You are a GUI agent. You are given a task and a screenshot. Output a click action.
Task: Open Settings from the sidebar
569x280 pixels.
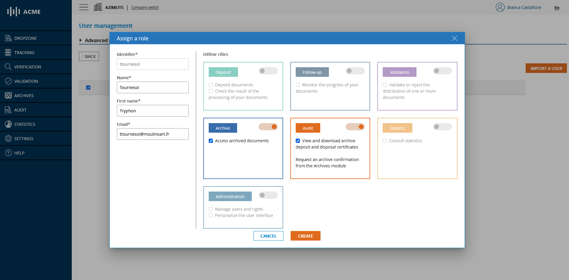coord(24,138)
